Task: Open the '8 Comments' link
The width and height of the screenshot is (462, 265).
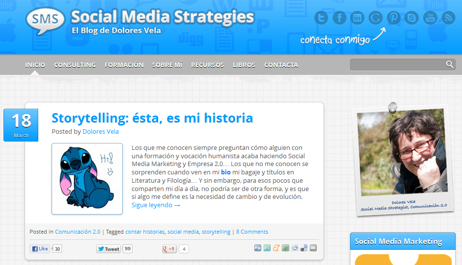Action: tap(252, 232)
